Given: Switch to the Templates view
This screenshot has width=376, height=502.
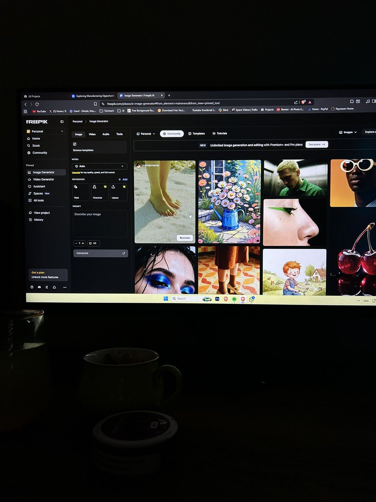Looking at the screenshot, I should point(197,133).
